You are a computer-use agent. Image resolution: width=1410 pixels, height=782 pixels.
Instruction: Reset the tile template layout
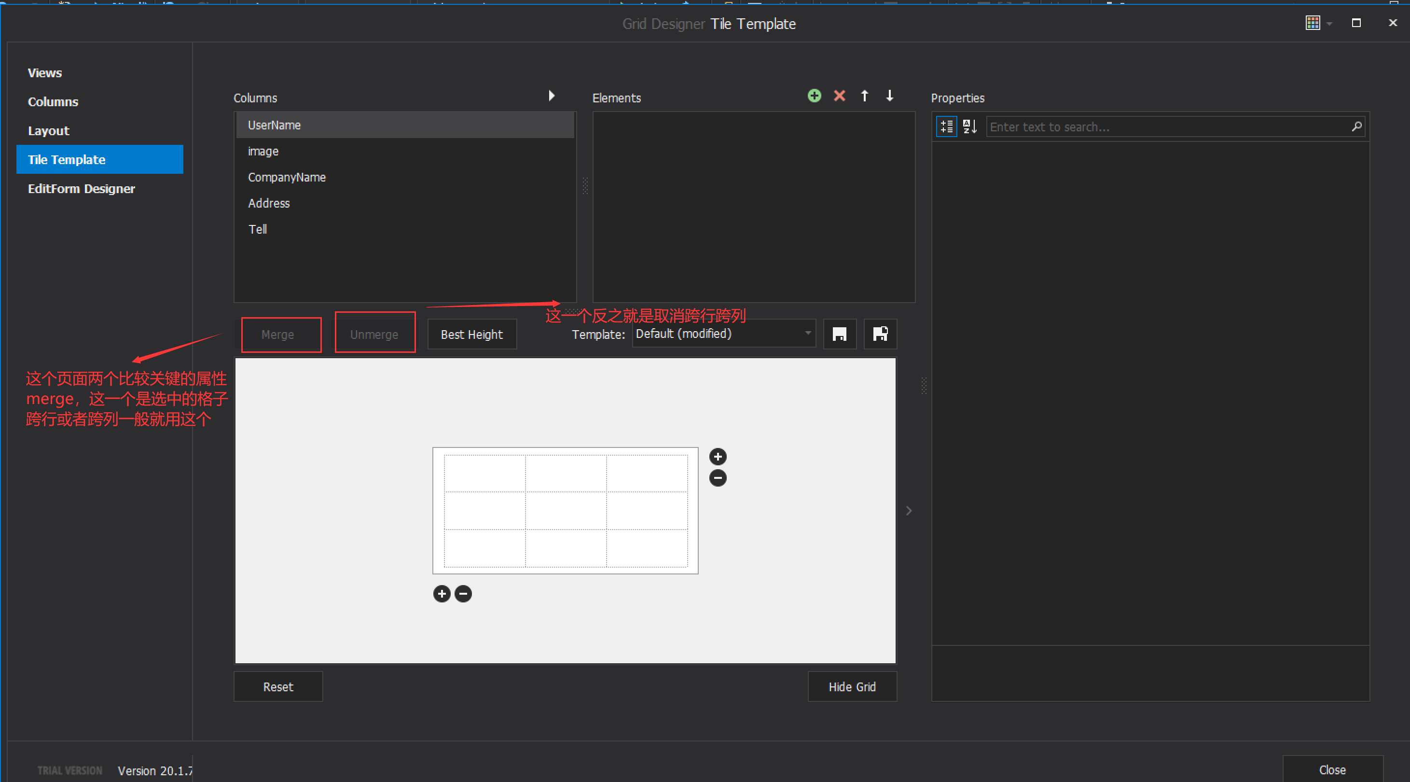[x=278, y=686]
